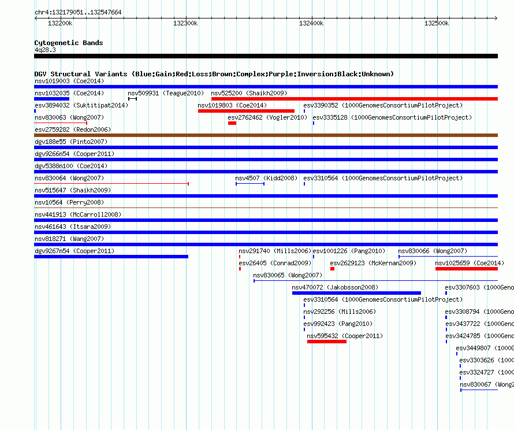The height and width of the screenshot is (430, 514).
Task: Click the chr4:132179051..132547664 region label
Action: coord(78,12)
